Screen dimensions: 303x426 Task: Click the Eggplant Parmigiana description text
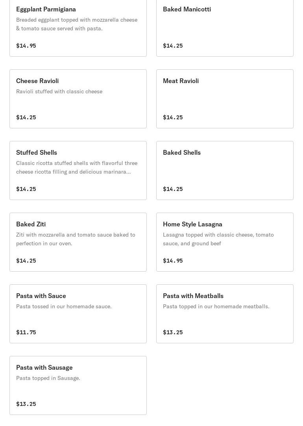pyautogui.click(x=77, y=24)
